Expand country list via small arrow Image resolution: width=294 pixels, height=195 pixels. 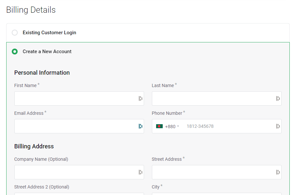click(x=178, y=126)
